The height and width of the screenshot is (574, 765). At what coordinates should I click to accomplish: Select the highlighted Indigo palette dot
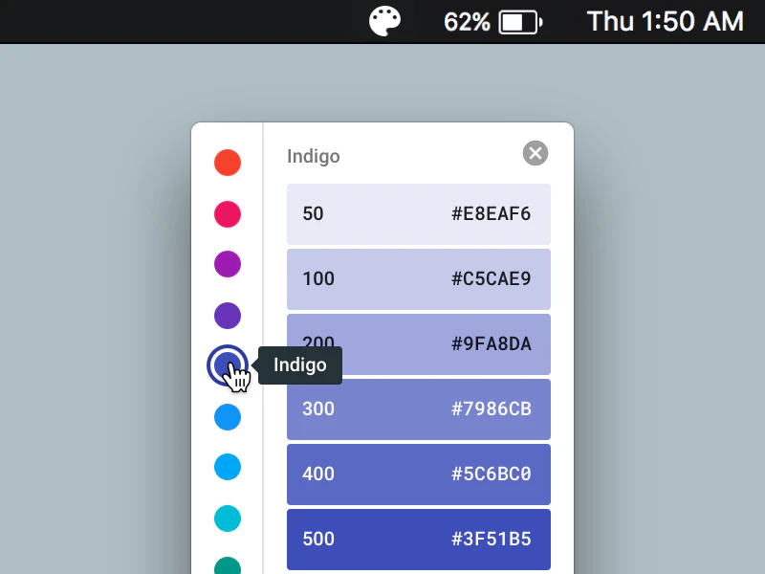pyautogui.click(x=227, y=366)
